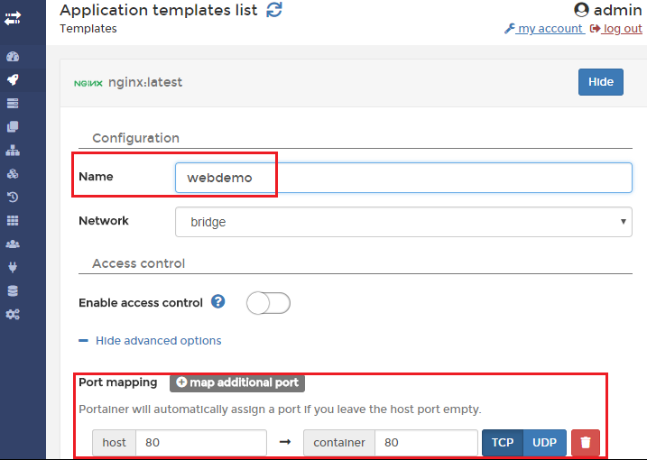Open the Dashboard gauge icon in sidebar
This screenshot has width=647, height=460.
[x=13, y=56]
